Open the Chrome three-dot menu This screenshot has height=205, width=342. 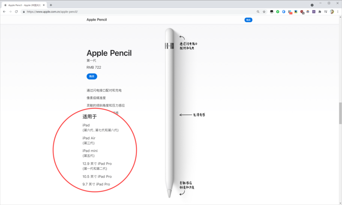point(338,12)
